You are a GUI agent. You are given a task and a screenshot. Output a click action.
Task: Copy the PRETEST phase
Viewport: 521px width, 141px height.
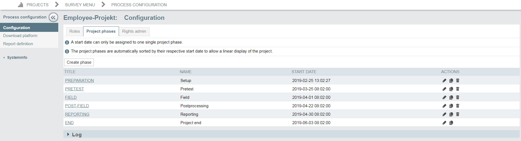click(x=451, y=89)
